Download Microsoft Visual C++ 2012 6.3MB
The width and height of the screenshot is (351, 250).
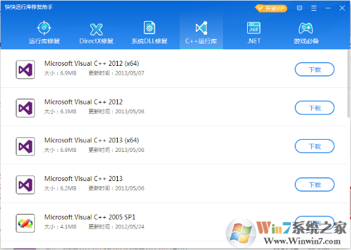click(314, 108)
